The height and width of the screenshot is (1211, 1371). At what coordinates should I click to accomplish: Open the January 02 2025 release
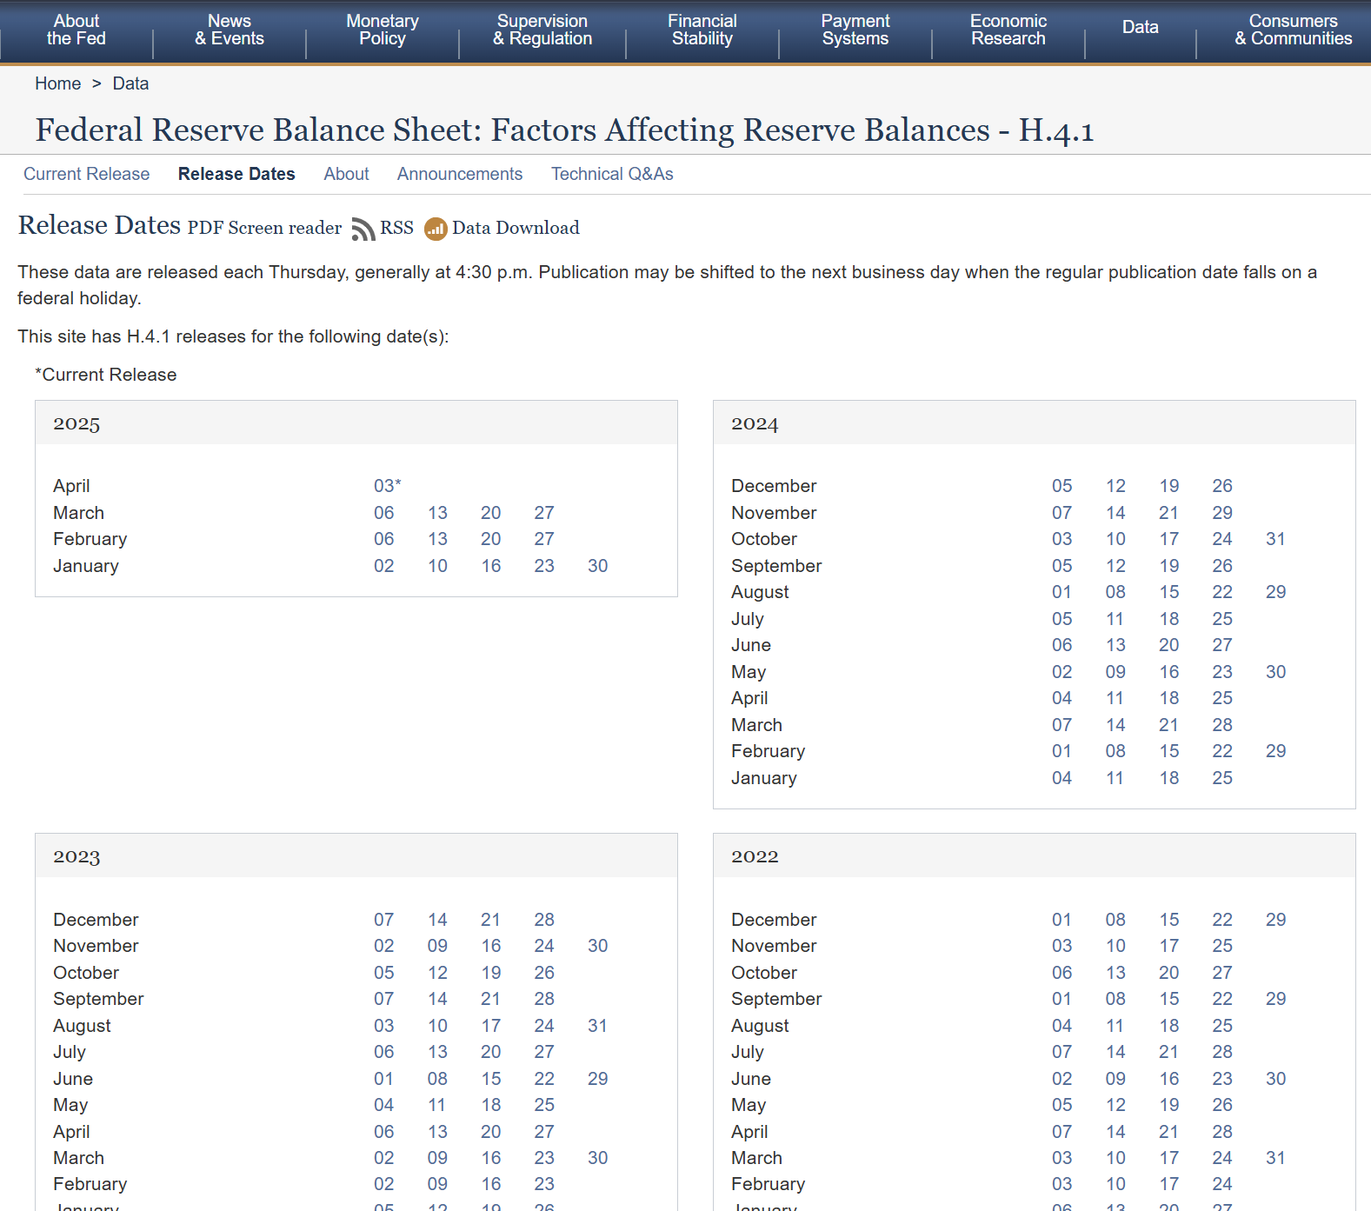(384, 566)
